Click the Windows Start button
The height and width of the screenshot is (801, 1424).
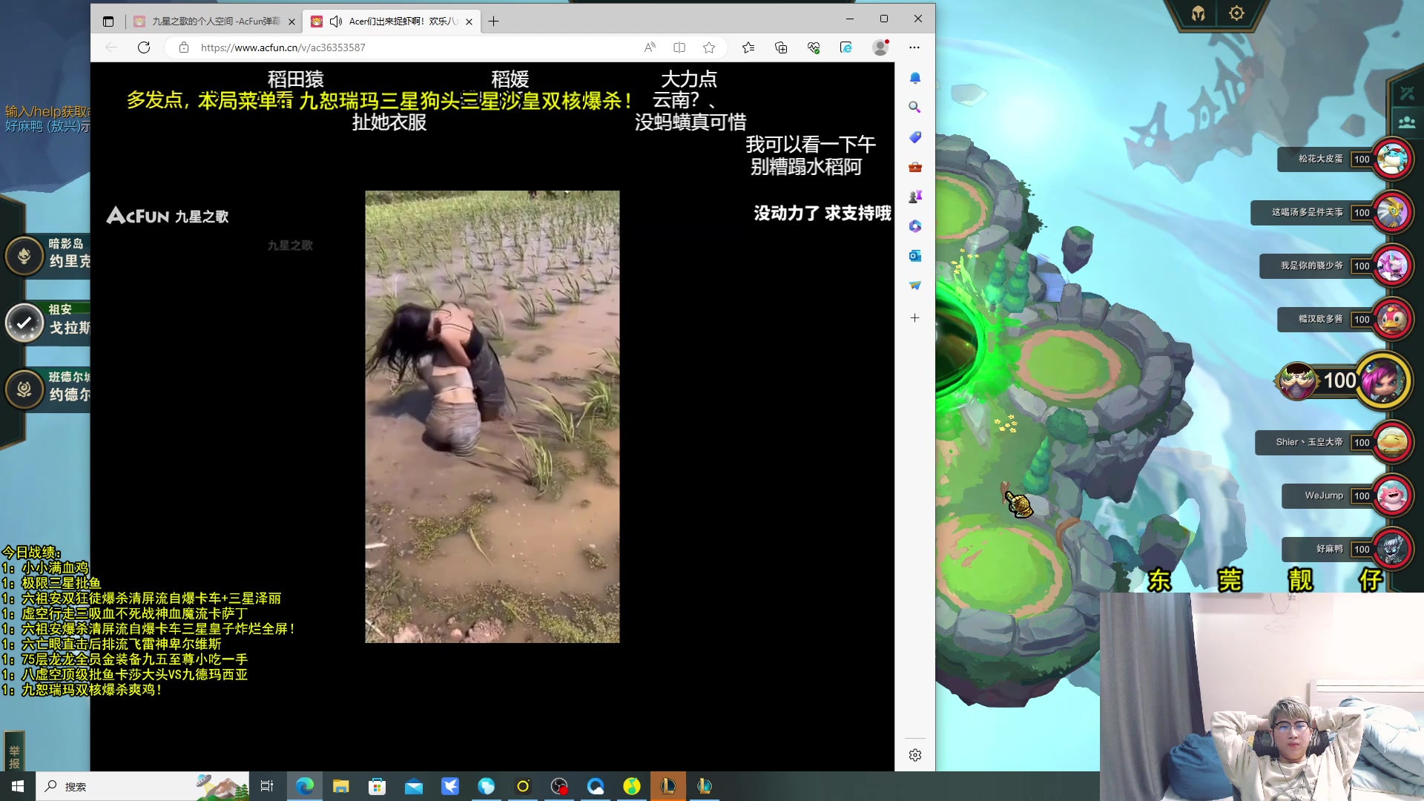click(x=18, y=786)
